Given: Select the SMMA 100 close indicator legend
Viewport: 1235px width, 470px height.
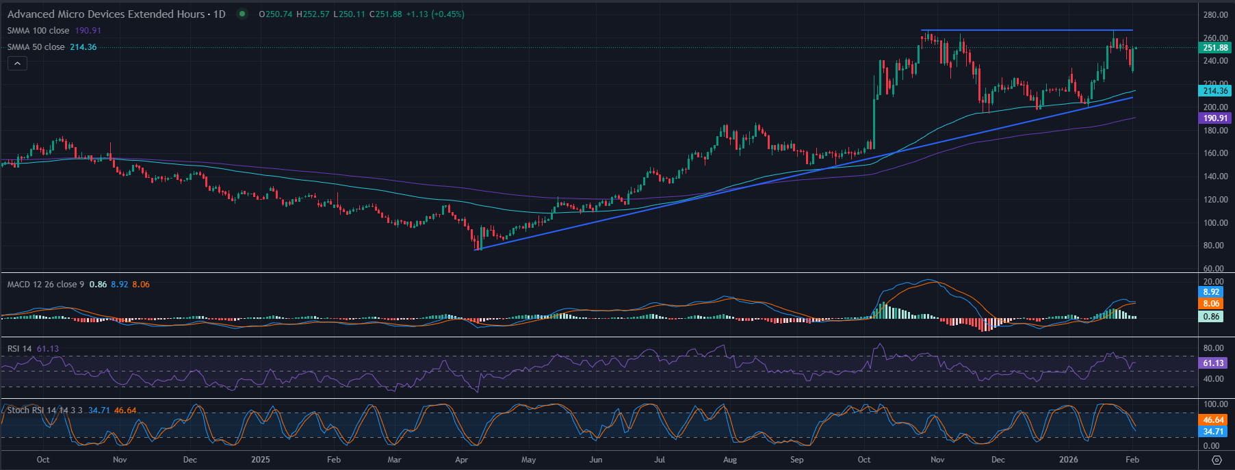Looking at the screenshot, I should (54, 31).
